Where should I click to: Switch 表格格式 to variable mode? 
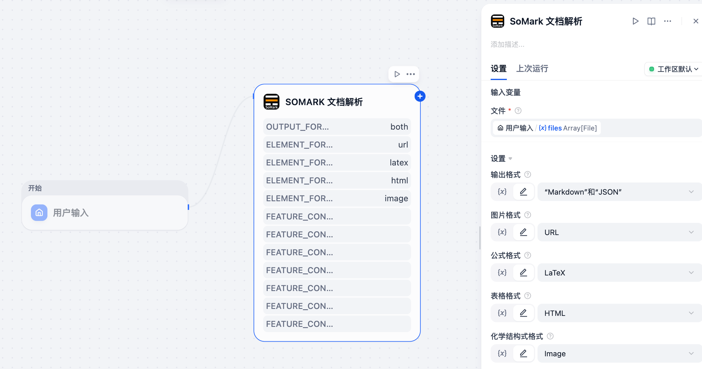502,313
